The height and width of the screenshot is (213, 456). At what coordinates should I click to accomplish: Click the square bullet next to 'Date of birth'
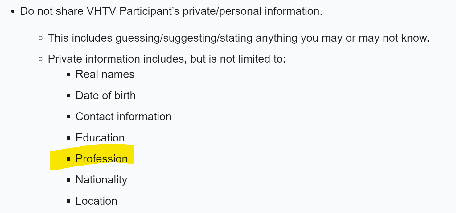(x=68, y=96)
